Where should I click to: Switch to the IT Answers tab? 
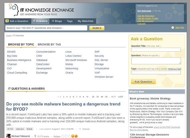click(x=40, y=21)
